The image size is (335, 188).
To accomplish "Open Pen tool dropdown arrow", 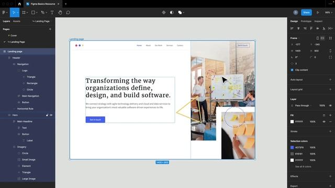I will pyautogui.click(x=47, y=13).
